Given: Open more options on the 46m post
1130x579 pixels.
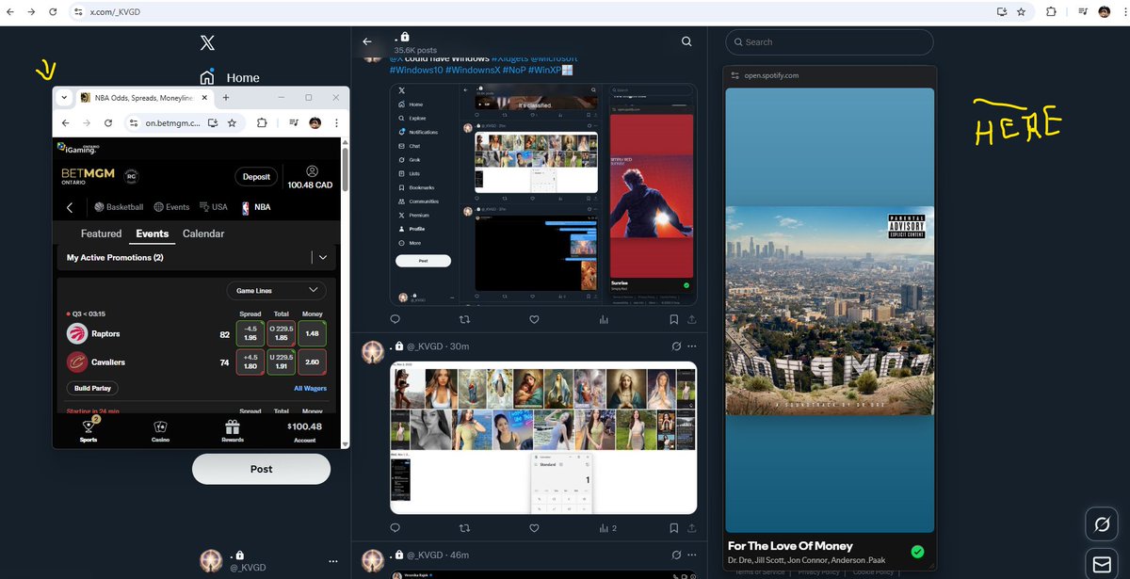Looking at the screenshot, I should coord(691,555).
